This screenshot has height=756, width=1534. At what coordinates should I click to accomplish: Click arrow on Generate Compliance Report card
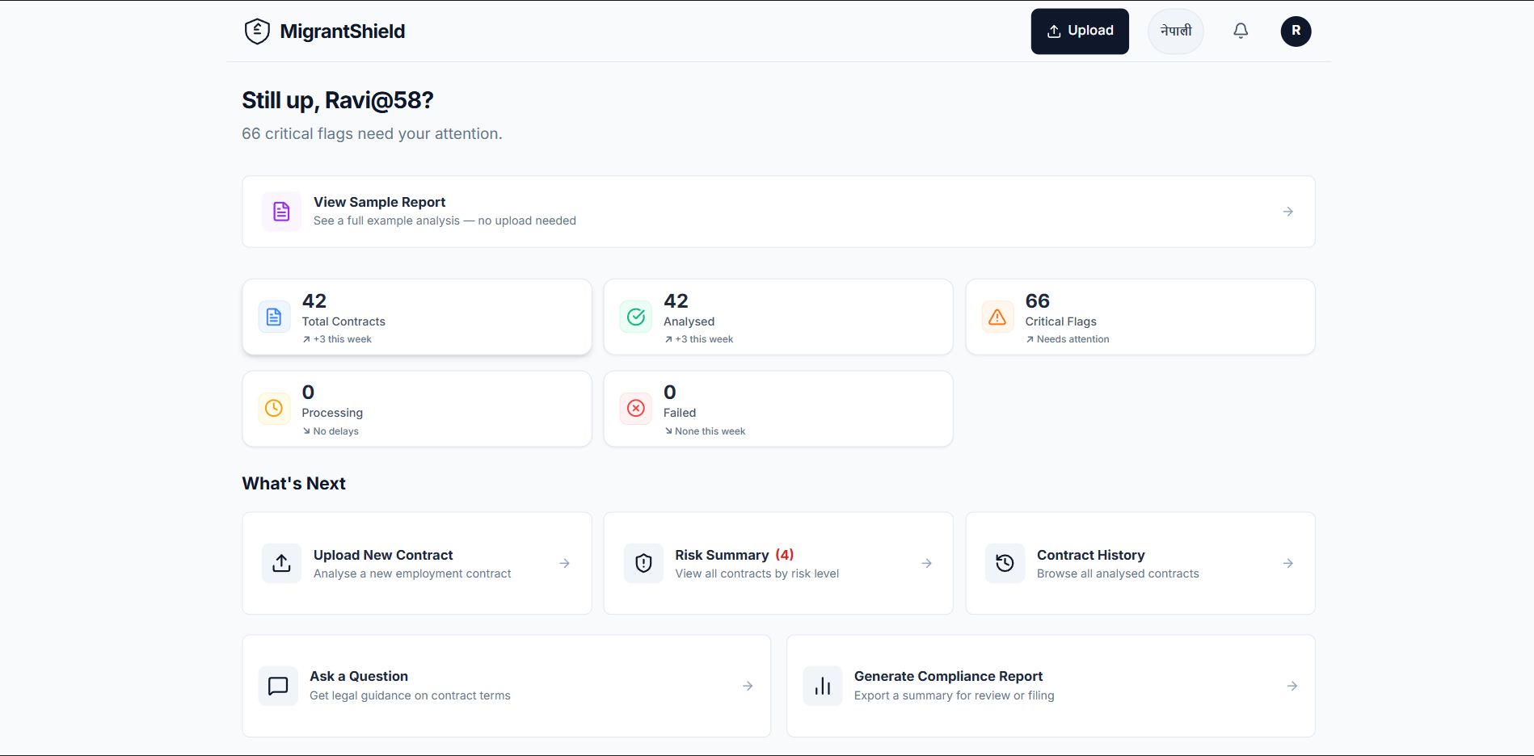[x=1292, y=686]
